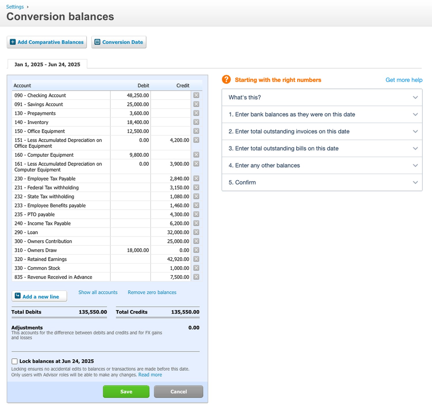The height and width of the screenshot is (405, 432).
Task: Select the Jan 1, 2025 - Jun 24, 2025 tab
Action: tap(47, 64)
